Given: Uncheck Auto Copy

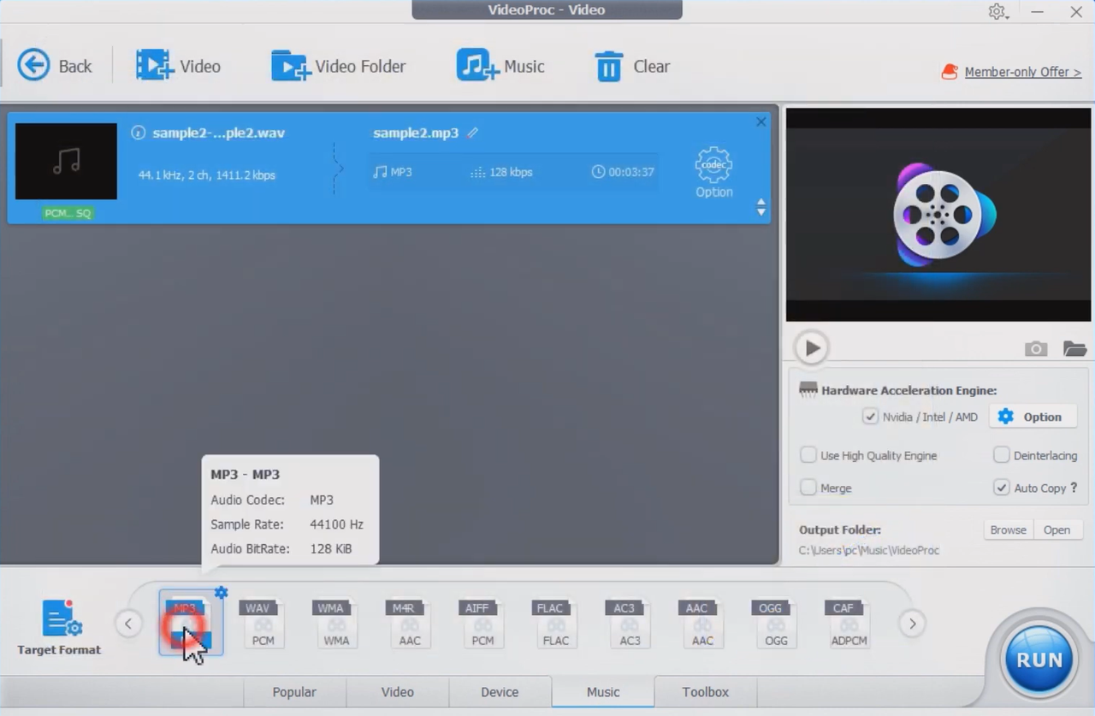Looking at the screenshot, I should [1001, 488].
